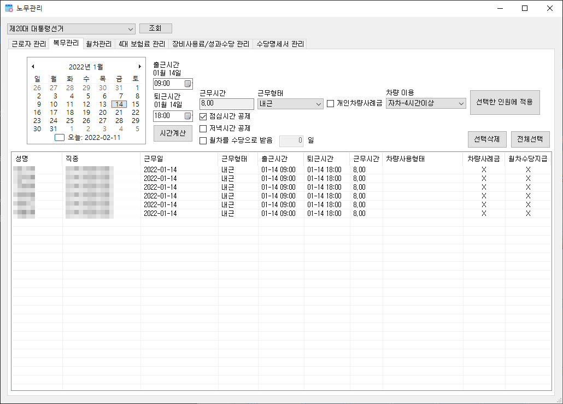Open the 4대 보험료 관리 tab
This screenshot has width=563, height=404.
coord(142,44)
